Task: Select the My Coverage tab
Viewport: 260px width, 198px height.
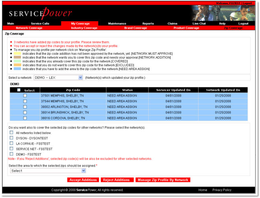Action: [x=80, y=24]
